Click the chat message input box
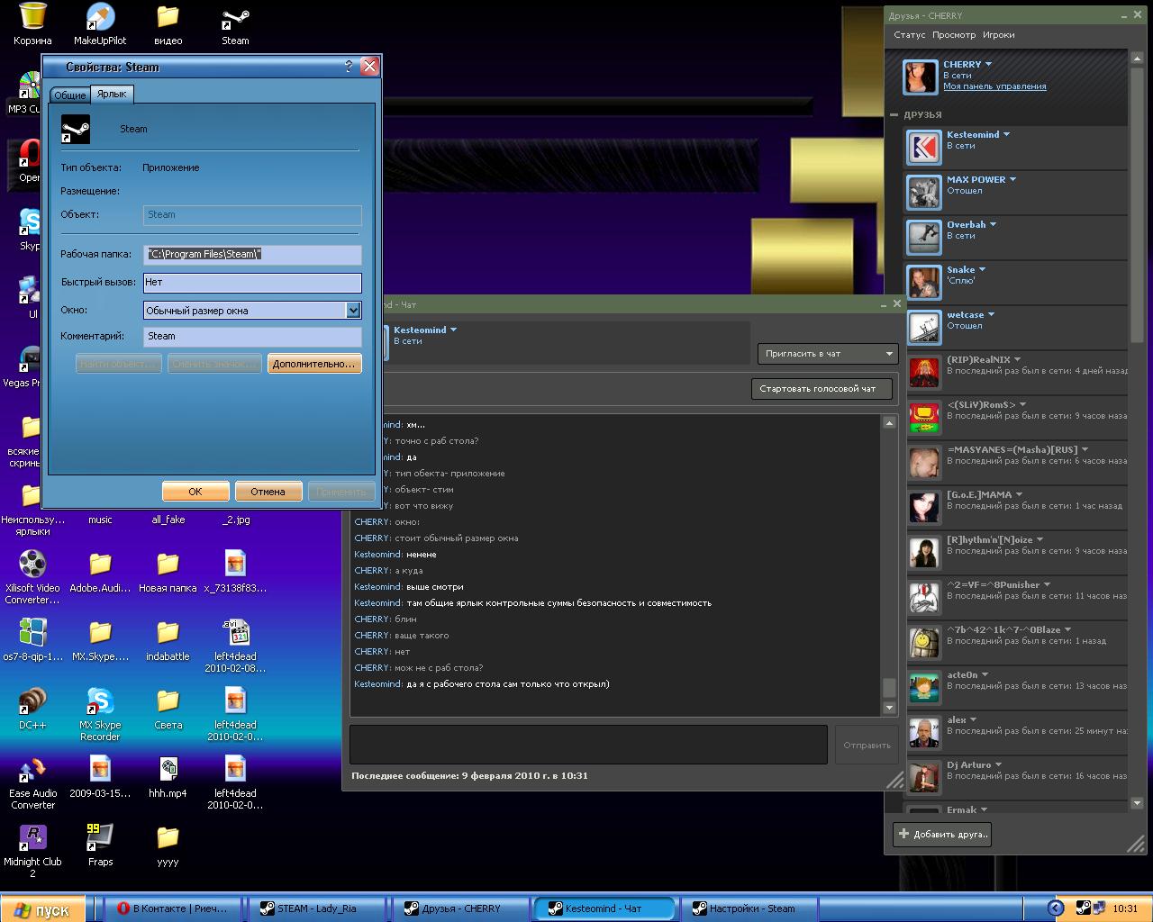This screenshot has width=1153, height=922. (589, 745)
